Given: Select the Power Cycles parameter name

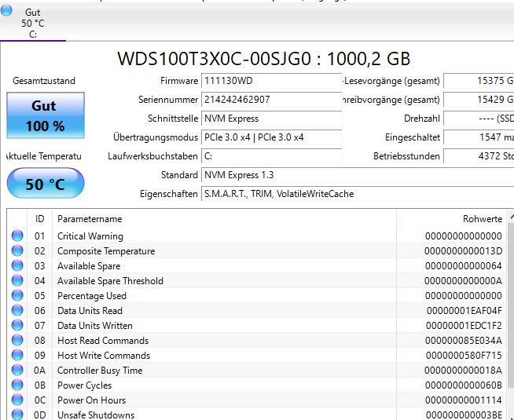Looking at the screenshot, I should 84,385.
